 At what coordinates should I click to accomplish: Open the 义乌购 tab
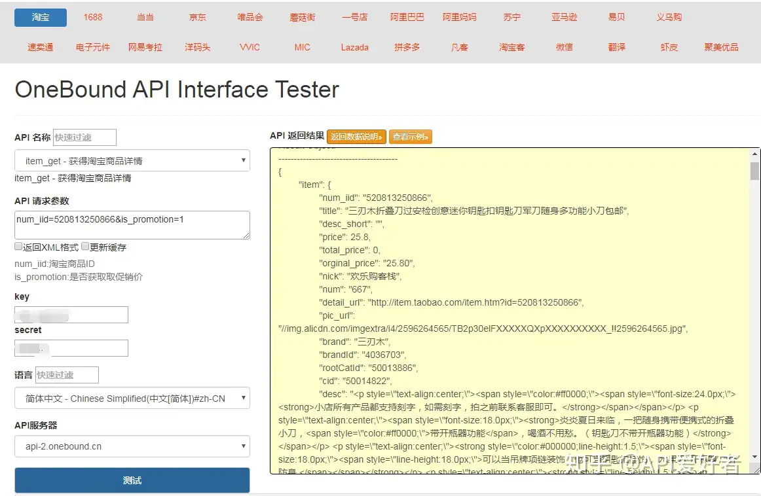click(669, 18)
